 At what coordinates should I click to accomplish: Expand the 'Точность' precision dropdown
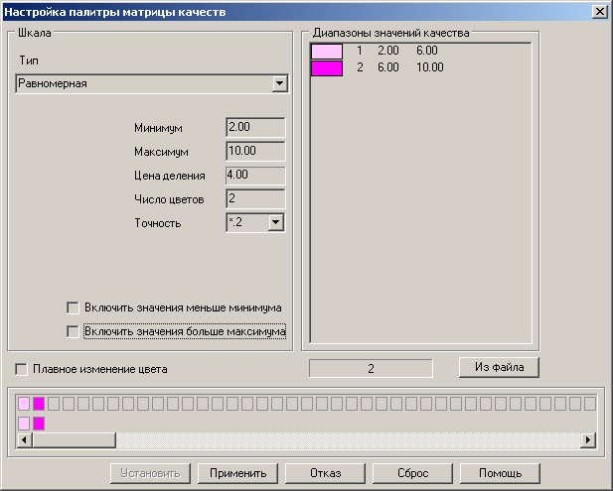(x=275, y=223)
